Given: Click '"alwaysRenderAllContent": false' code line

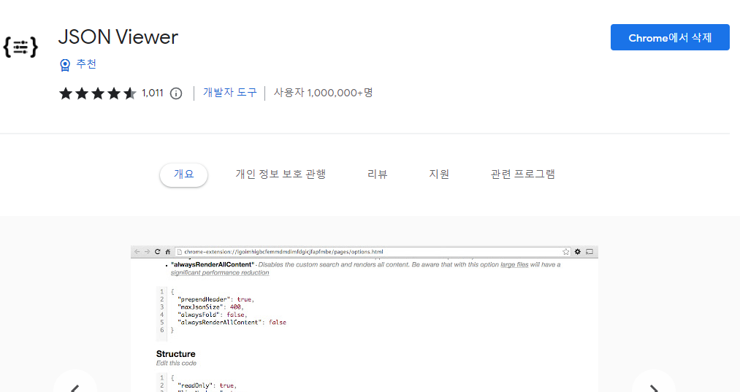Looking at the screenshot, I should coord(232,322).
